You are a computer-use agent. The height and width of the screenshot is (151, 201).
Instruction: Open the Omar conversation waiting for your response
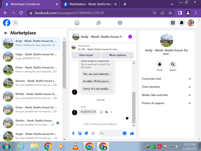(31, 70)
